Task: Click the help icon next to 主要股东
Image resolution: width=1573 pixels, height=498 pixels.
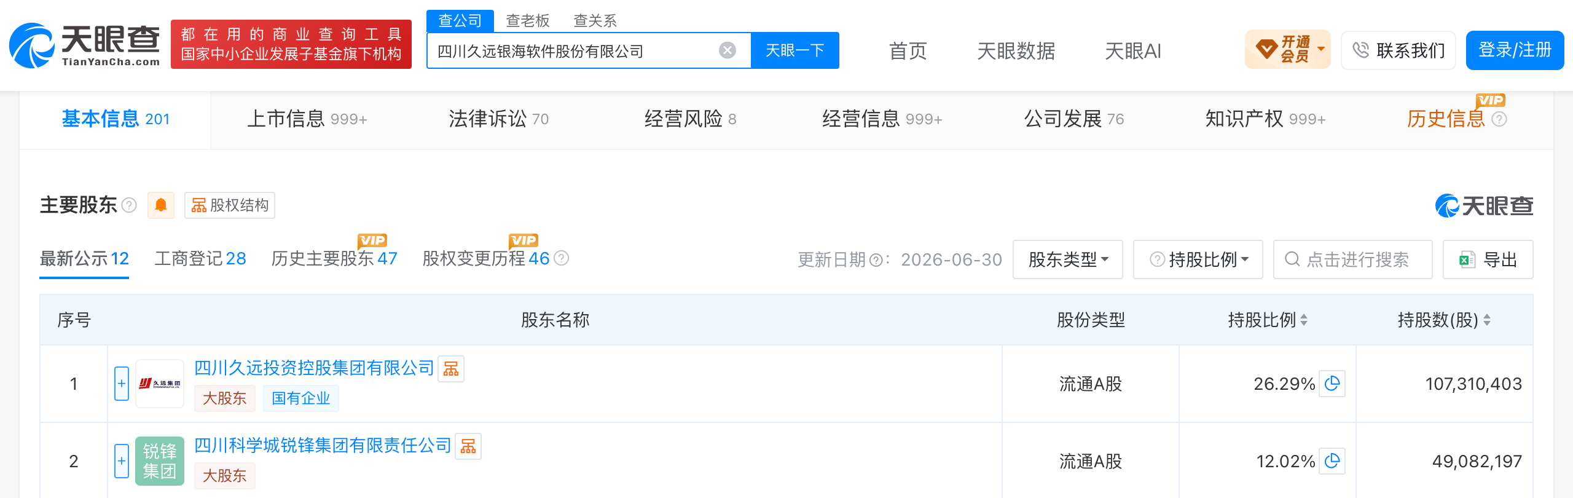Action: click(129, 205)
